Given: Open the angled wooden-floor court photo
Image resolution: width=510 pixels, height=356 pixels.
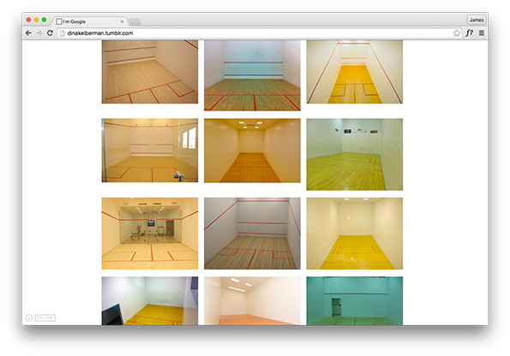Looking at the screenshot, I should click(x=150, y=72).
